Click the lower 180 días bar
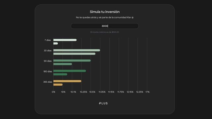 (60, 74)
